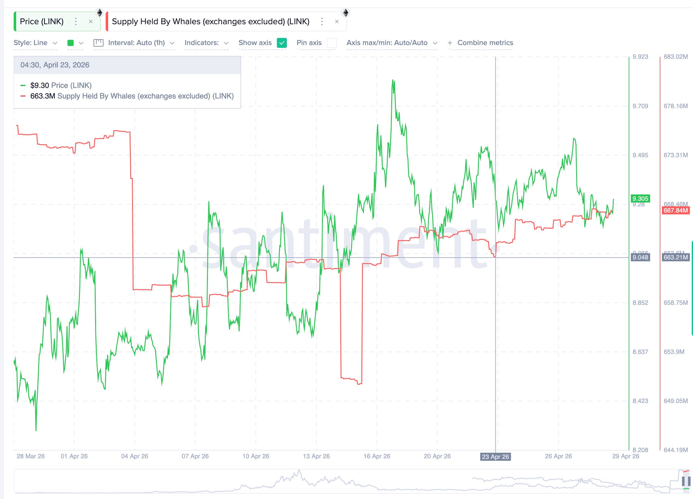This screenshot has height=499, width=693.
Task: Click the interval calendar ruler icon
Action: point(98,43)
